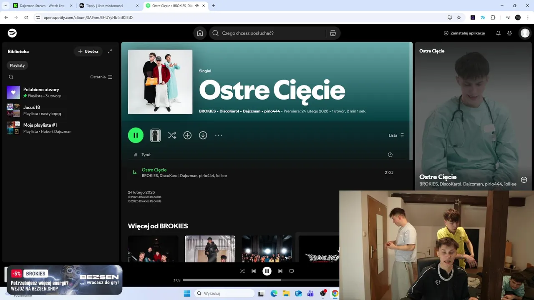Open the third album under Więcej od BROKIES
Screen dimensions: 534x300
267,249
